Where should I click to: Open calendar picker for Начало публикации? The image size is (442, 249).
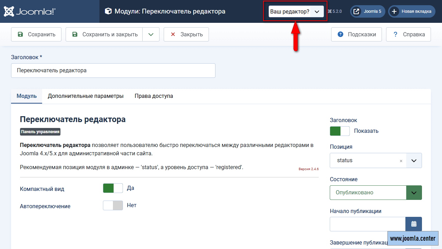coord(413,224)
